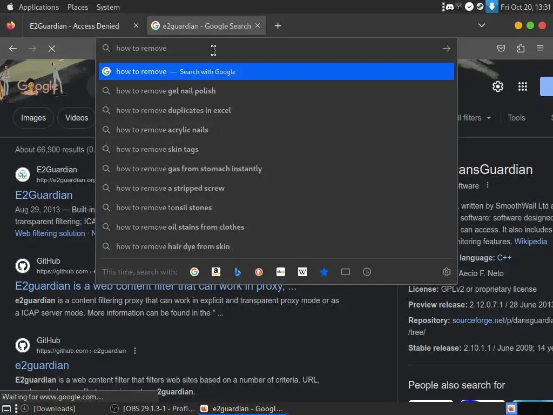The height and width of the screenshot is (415, 553).
Task: Switch to OBS 29.1.3-1 taskbar window
Action: coord(153,409)
